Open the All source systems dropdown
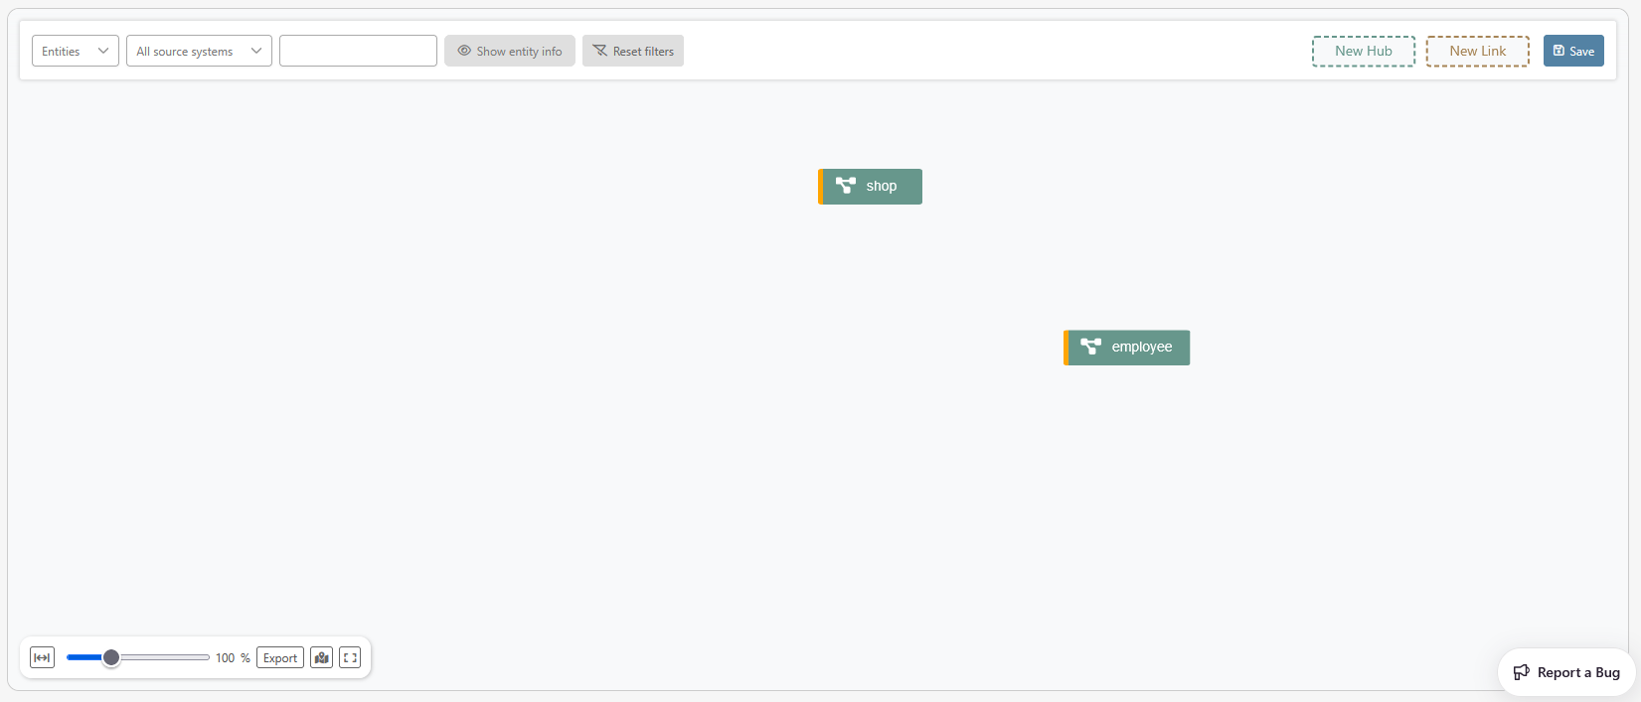This screenshot has height=702, width=1641. [199, 51]
